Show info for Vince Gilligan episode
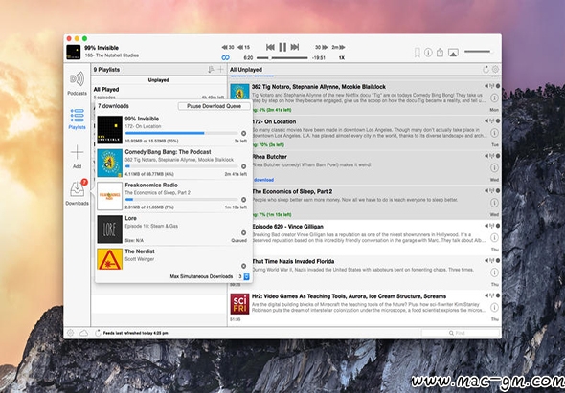Screen dimensions: 565x393 click(x=494, y=237)
